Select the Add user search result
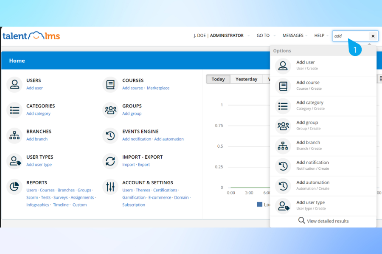This screenshot has height=254, width=382. click(323, 66)
